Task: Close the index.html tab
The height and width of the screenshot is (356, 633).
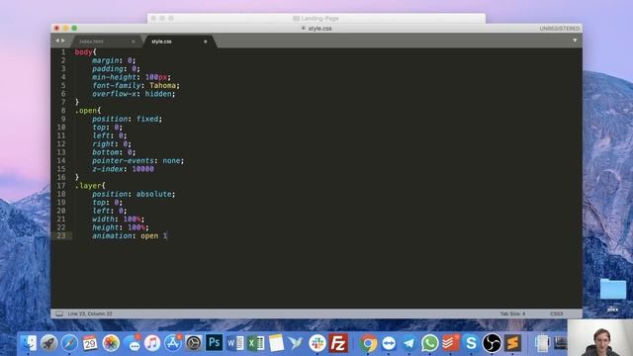Action: click(134, 42)
